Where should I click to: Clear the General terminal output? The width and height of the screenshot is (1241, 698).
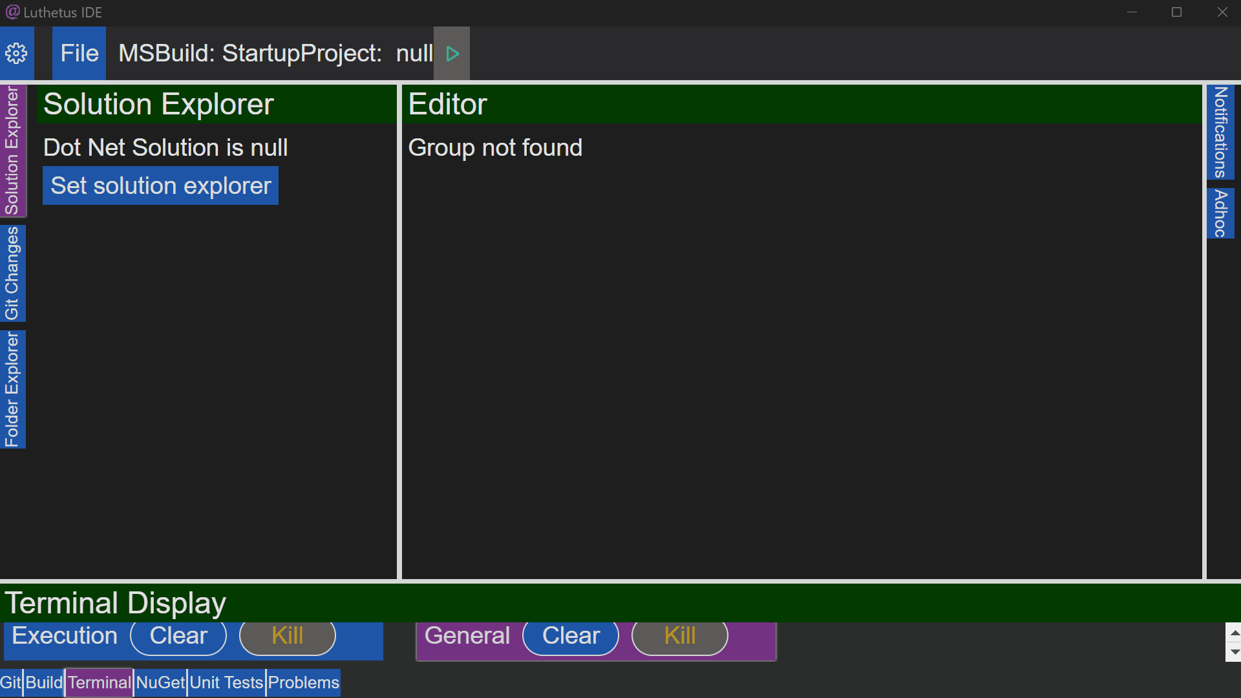click(570, 635)
